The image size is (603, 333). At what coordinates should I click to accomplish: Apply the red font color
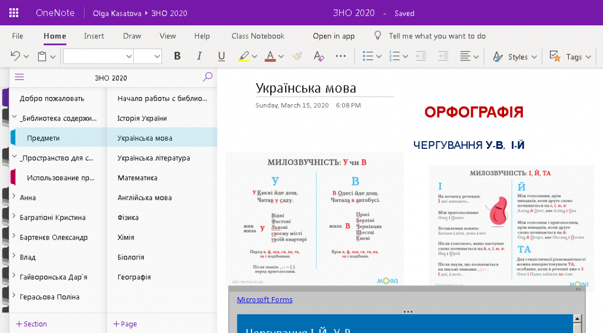click(x=270, y=56)
